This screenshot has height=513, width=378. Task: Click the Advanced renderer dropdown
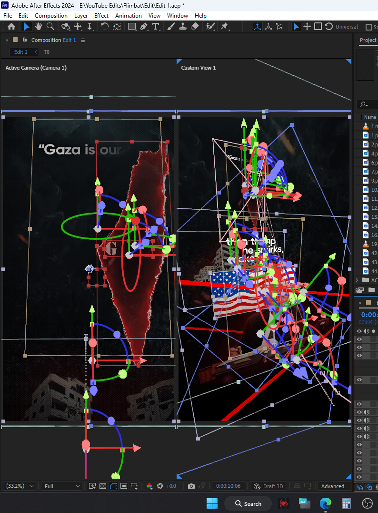[334, 486]
